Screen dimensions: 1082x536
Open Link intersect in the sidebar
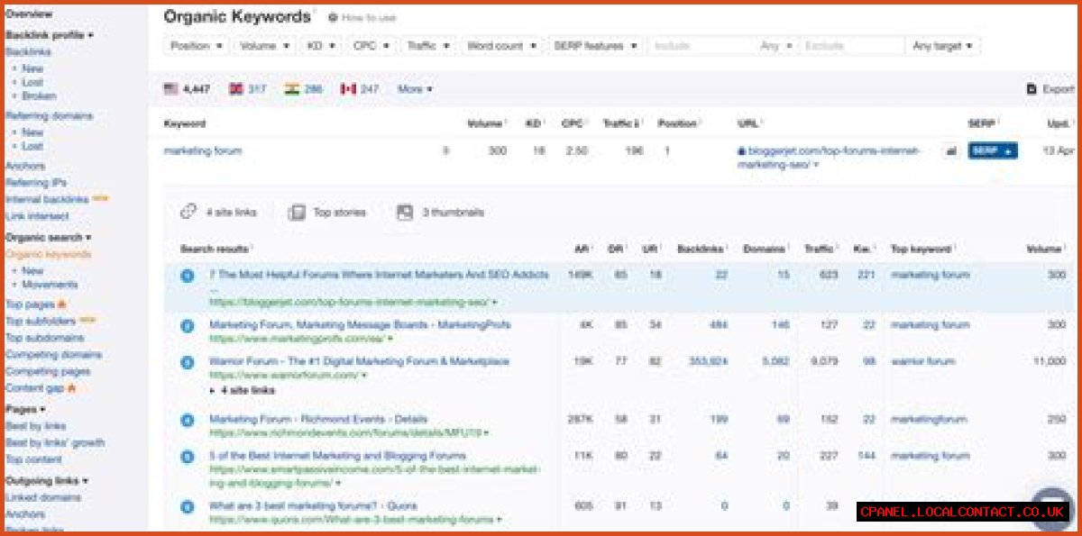[37, 216]
